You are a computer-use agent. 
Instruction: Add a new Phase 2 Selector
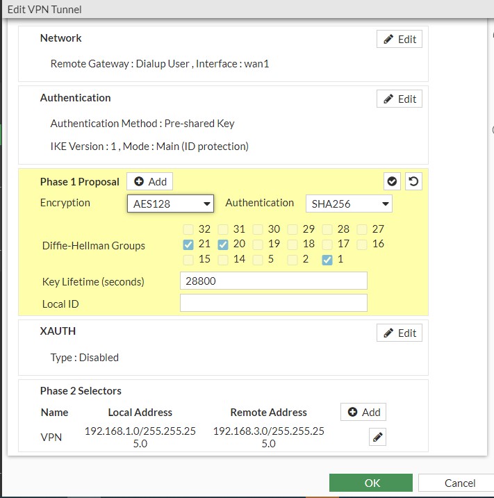click(363, 412)
